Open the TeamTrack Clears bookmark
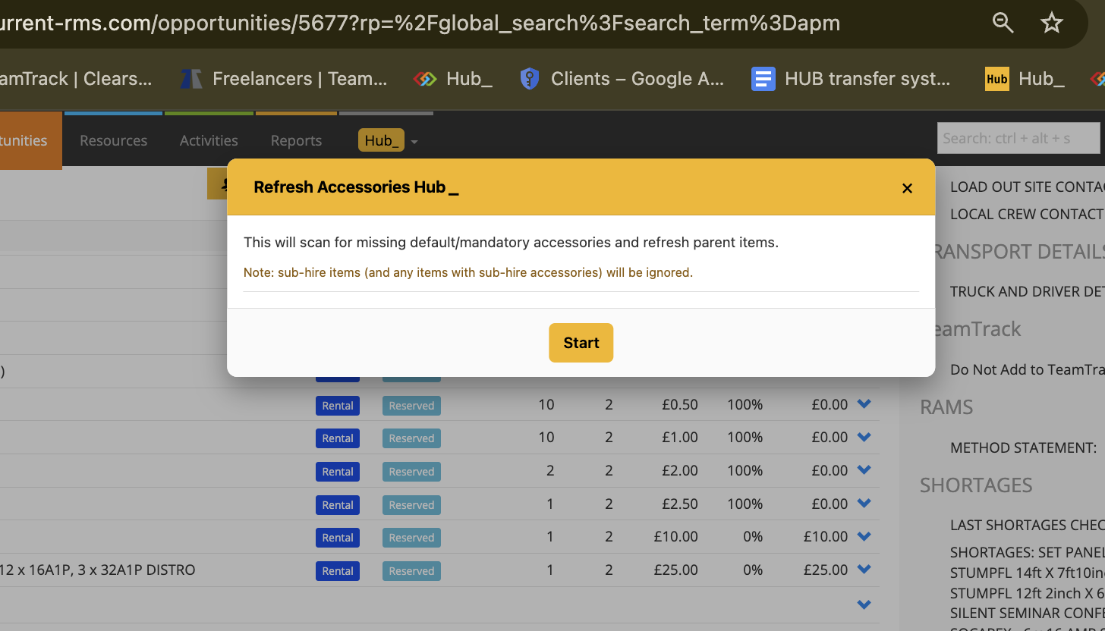 pos(76,78)
